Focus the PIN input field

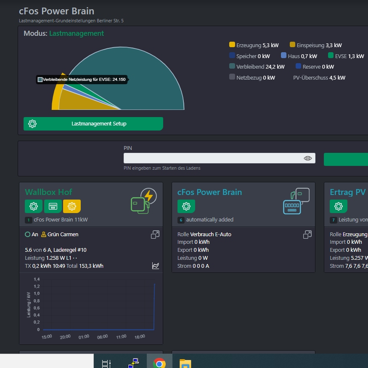(220, 158)
